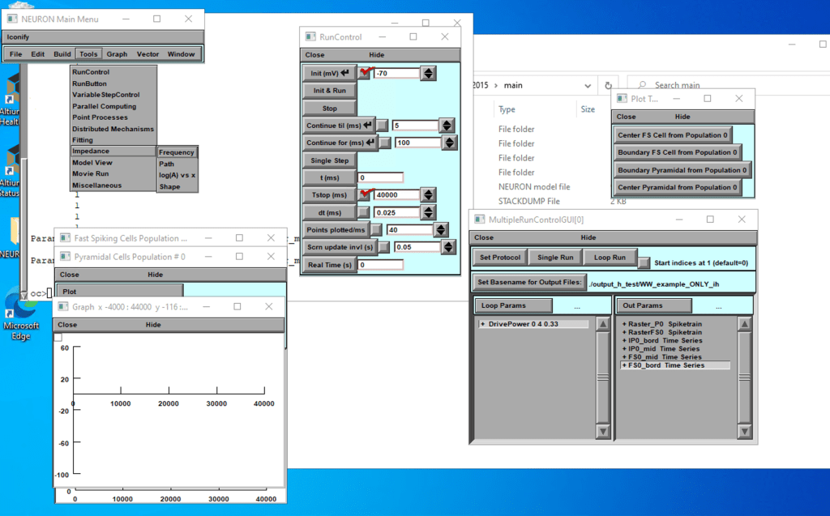Click the Init (mV) value stepper arrows
Viewport: 830px width, 516px height.
(428, 73)
